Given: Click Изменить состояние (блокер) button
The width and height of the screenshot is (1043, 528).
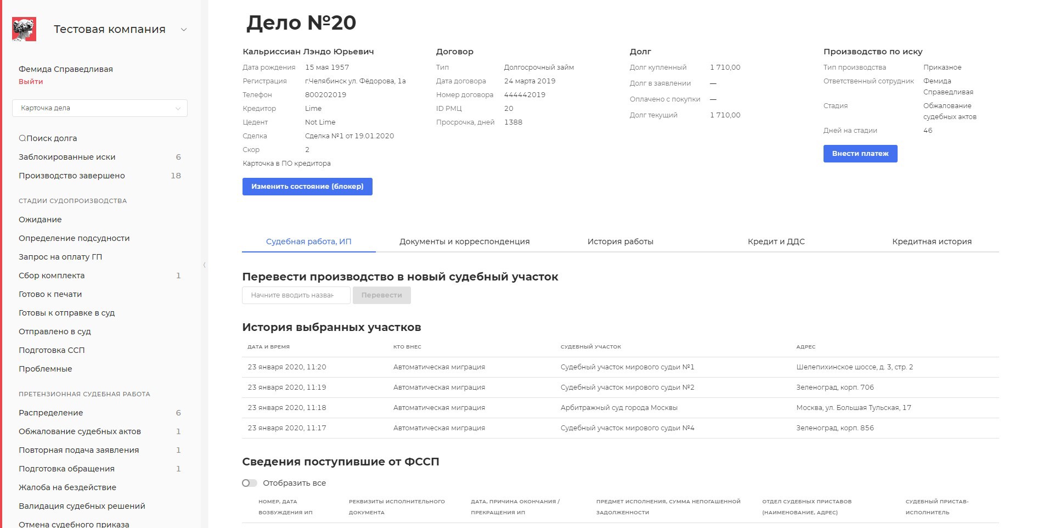Looking at the screenshot, I should [307, 187].
